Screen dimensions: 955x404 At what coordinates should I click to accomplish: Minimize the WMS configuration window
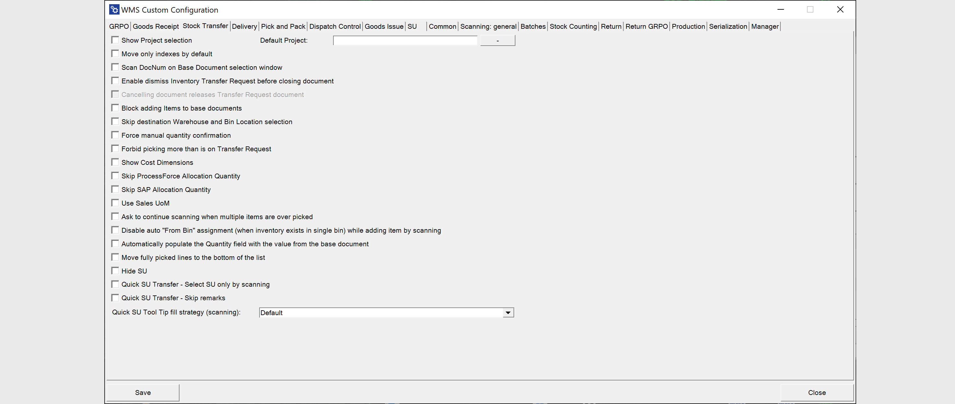tap(780, 10)
